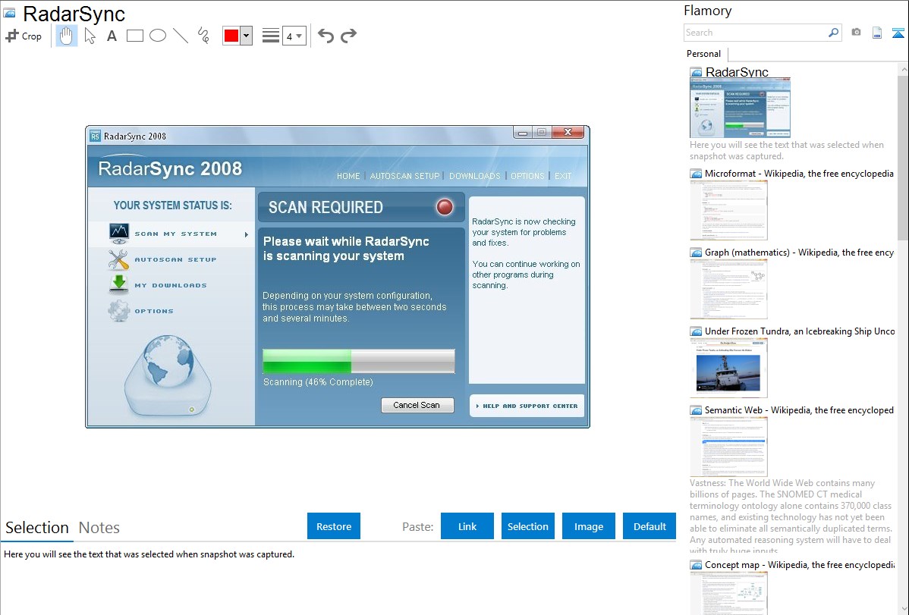Image resolution: width=909 pixels, height=615 pixels.
Task: Select the straight line tool
Action: pos(181,36)
